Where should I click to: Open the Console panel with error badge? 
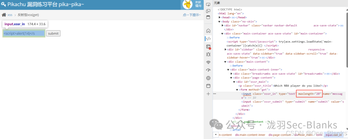[x=208, y=47]
